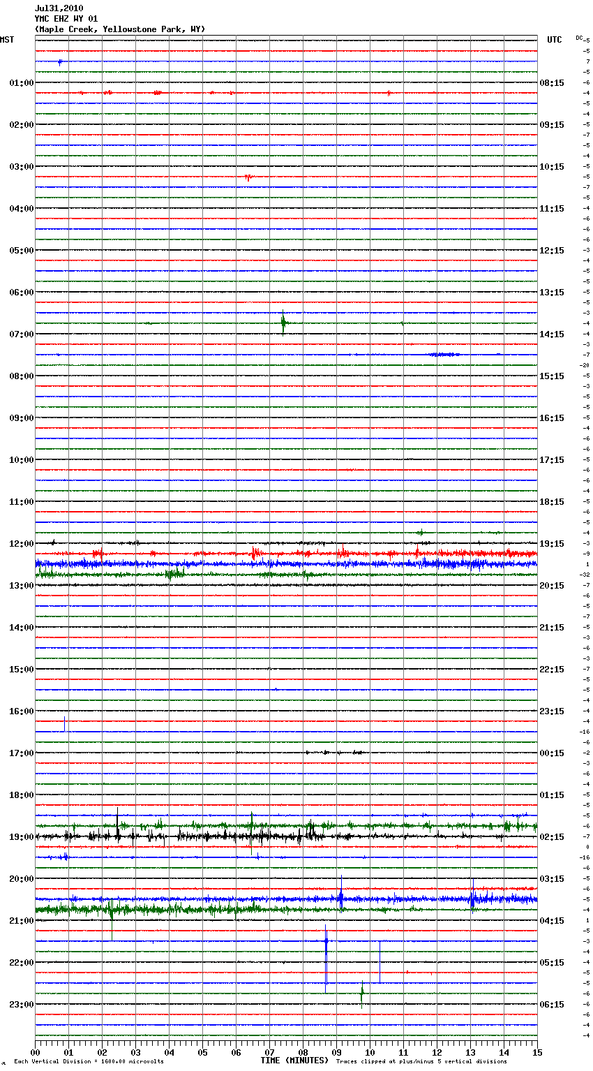This screenshot has height=1071, width=593.
Task: Click the '11' minute tick label on time axis
Action: pos(403,1051)
